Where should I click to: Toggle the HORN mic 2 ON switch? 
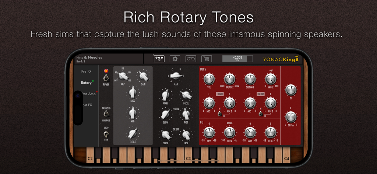point(219,113)
